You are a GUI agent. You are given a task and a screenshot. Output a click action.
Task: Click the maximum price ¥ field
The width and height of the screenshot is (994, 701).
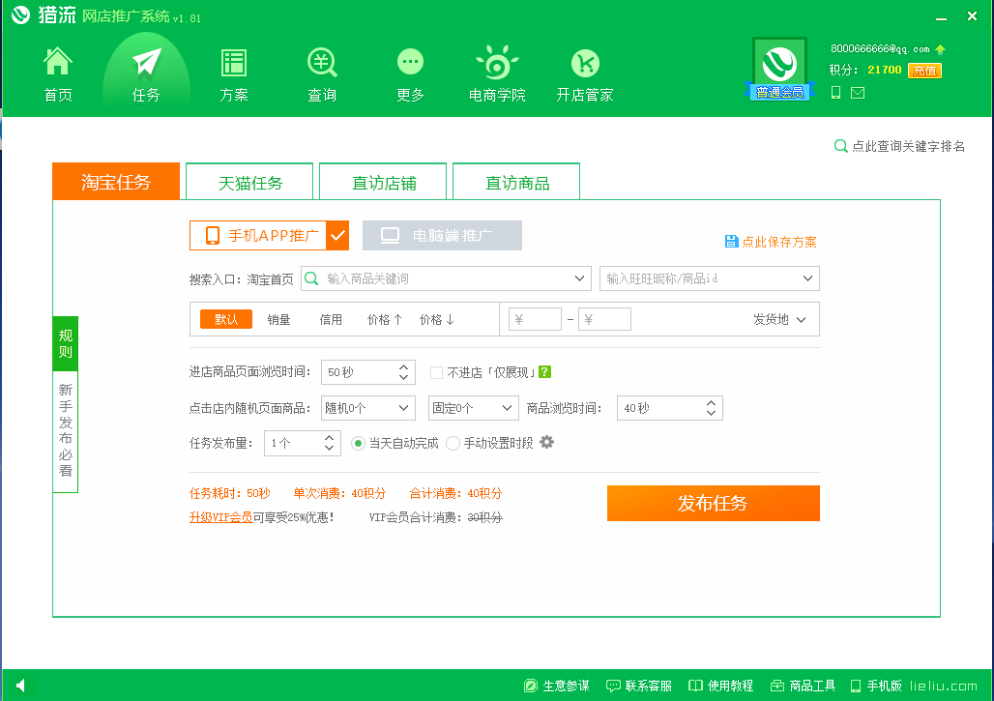pyautogui.click(x=604, y=319)
